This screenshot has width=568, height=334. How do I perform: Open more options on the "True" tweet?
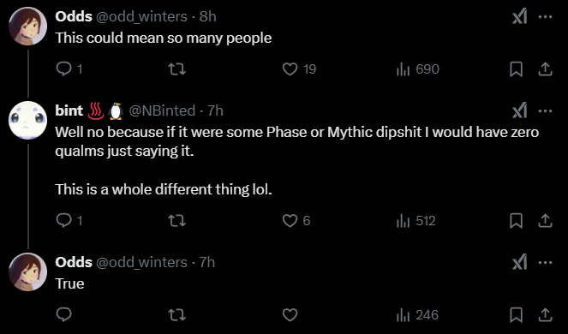point(545,262)
